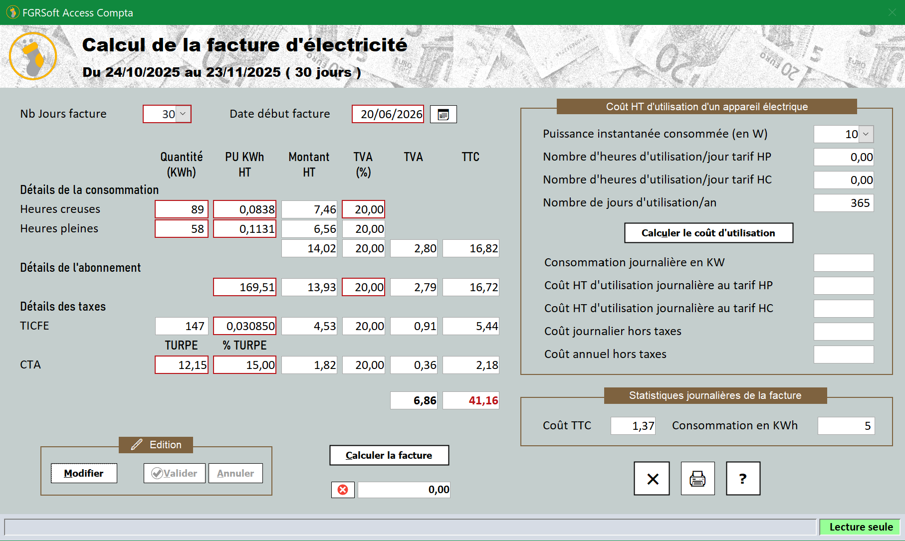Click the Date début facture field

(388, 114)
